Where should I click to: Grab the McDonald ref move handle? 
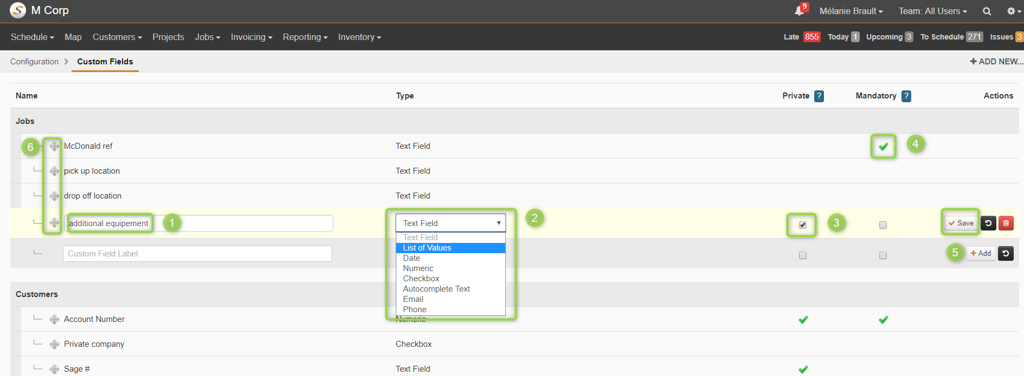(x=54, y=146)
